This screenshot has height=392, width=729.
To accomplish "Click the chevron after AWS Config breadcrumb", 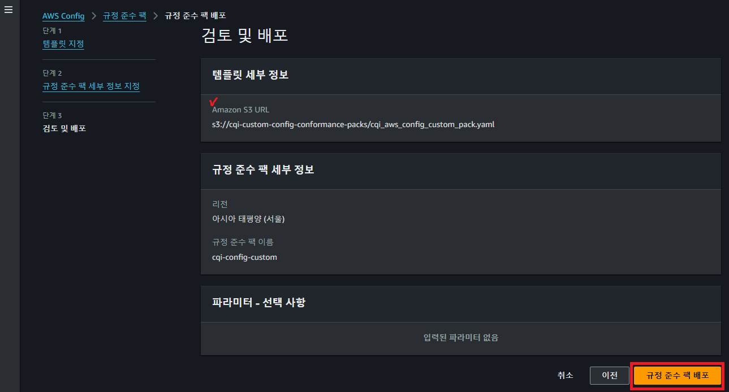I will (94, 16).
